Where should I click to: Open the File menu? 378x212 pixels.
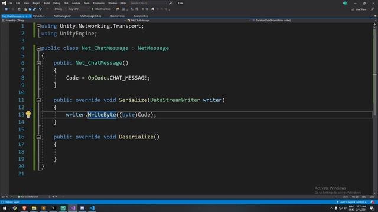click(x=11, y=3)
